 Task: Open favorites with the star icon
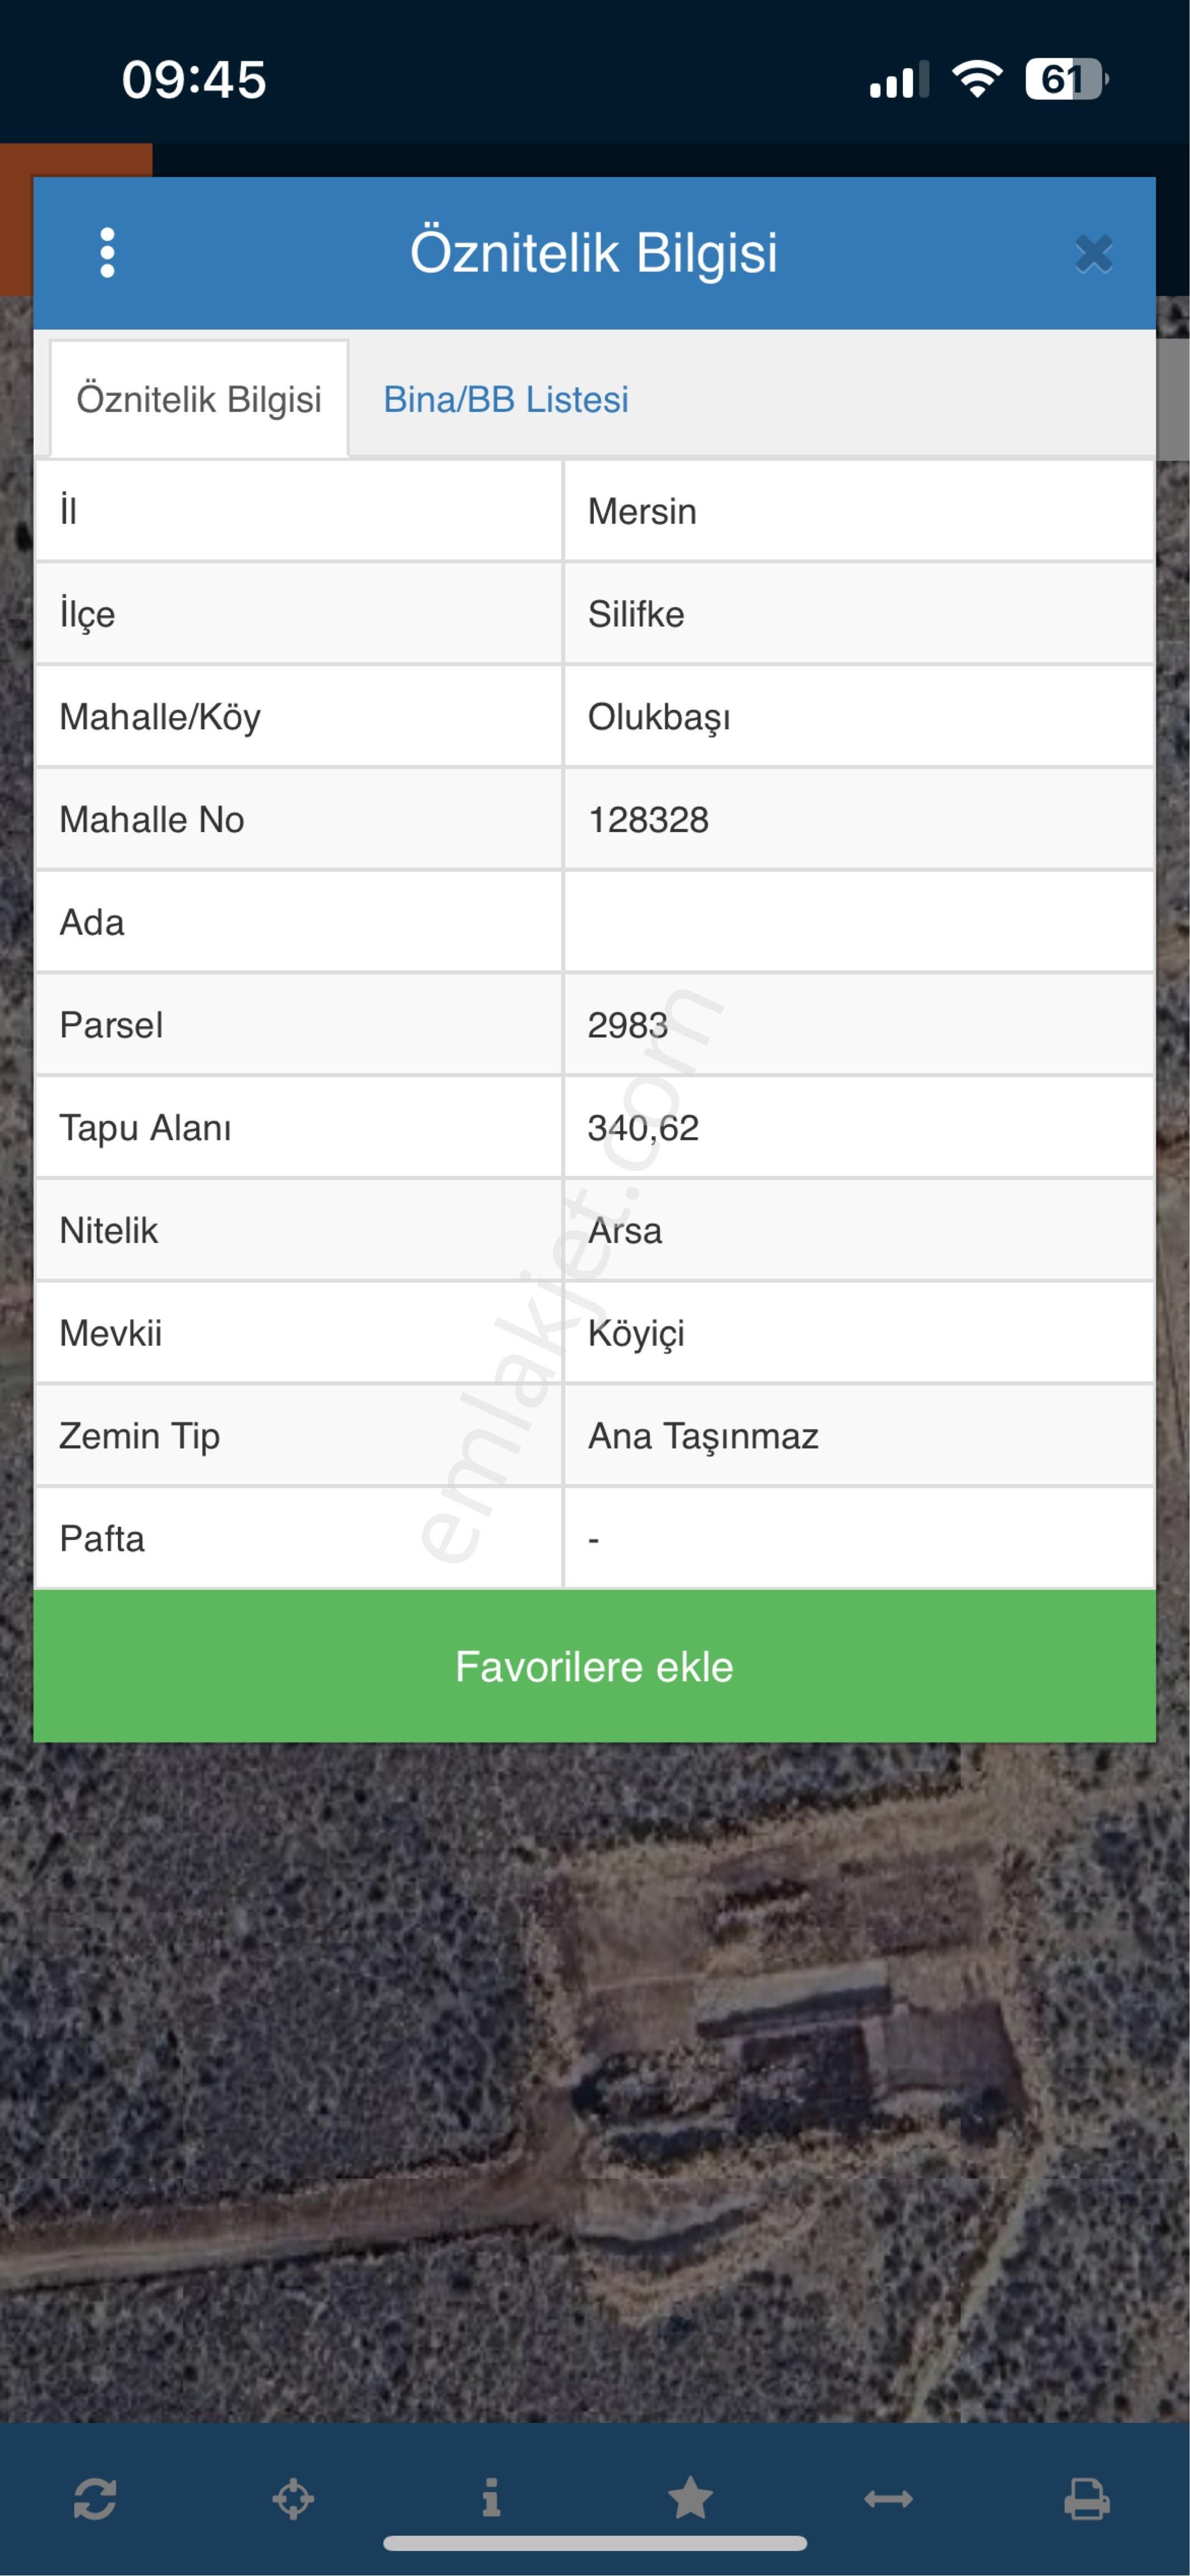coord(690,2498)
